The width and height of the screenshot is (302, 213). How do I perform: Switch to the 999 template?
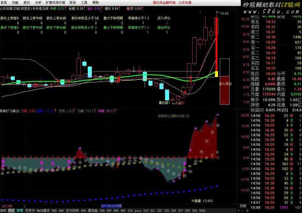click(83, 211)
